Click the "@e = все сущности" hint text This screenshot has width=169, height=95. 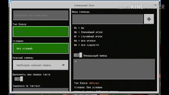click(x=86, y=45)
